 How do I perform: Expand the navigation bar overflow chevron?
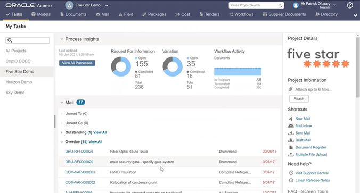(355, 15)
